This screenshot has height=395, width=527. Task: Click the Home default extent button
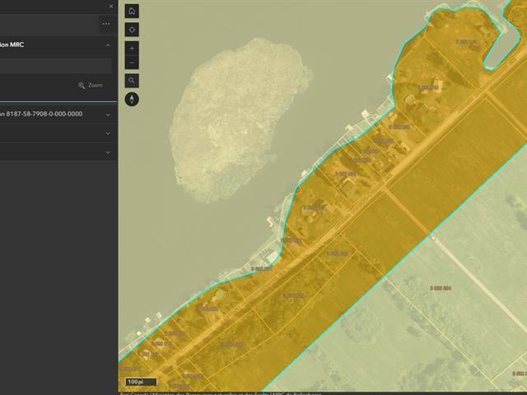133,11
